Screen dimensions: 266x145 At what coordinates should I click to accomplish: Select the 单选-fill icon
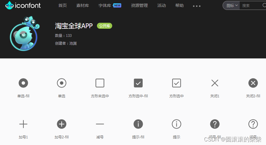(x=23, y=83)
